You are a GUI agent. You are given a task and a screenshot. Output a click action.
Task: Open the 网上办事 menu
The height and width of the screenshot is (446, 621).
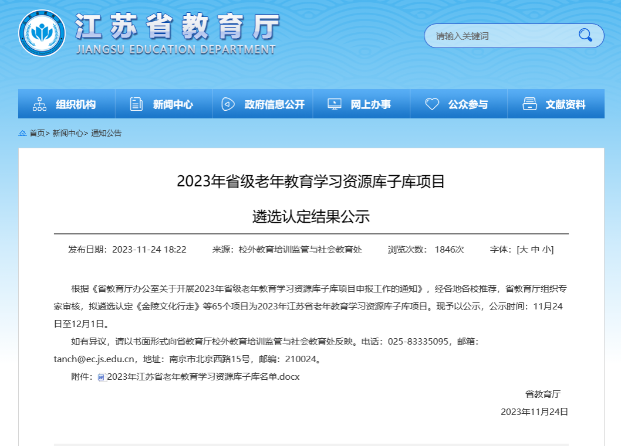point(362,104)
